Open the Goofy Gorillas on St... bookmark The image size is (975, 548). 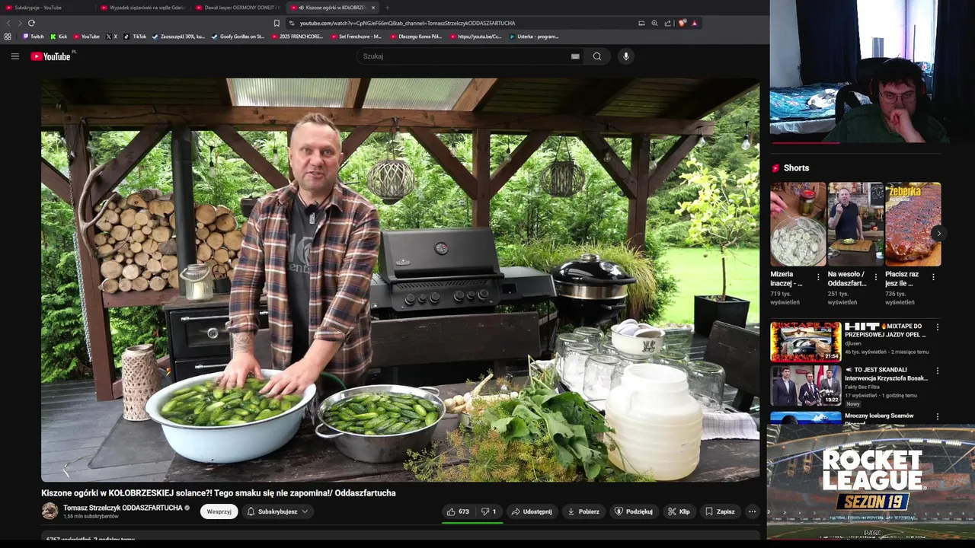238,37
